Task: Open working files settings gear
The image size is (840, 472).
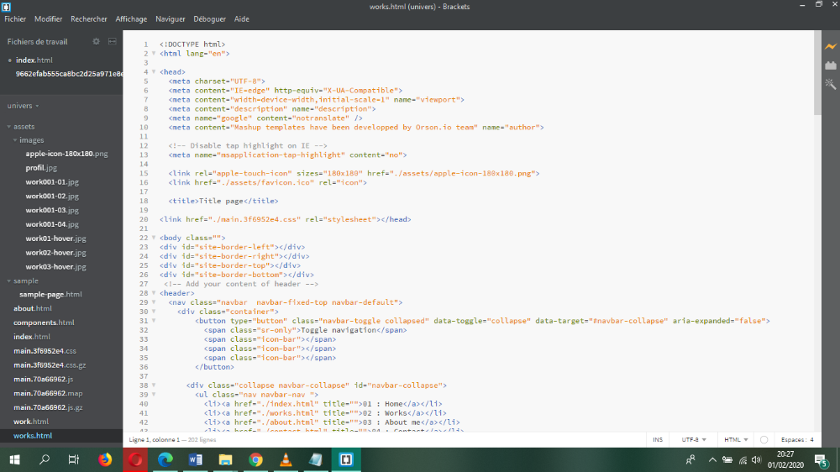Action: [96, 41]
